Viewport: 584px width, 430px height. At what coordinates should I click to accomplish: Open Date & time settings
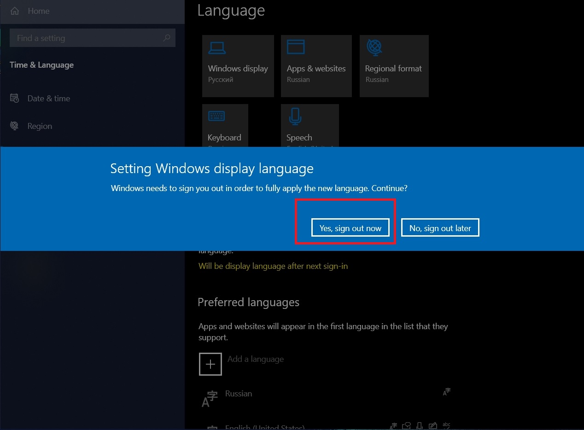(x=92, y=98)
